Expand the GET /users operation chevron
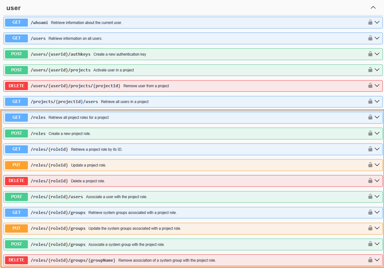Image resolution: width=384 pixels, height=268 pixels. coord(377,38)
